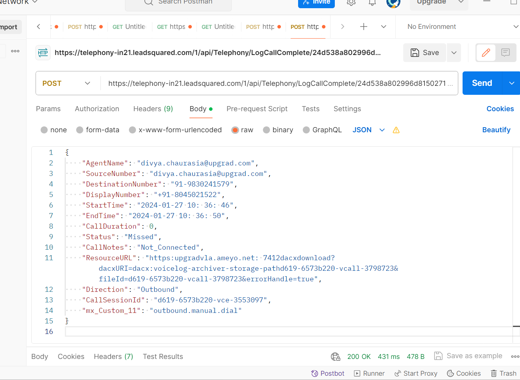520x380 pixels.
Task: Expand the Save options dropdown arrow
Action: tap(454, 53)
